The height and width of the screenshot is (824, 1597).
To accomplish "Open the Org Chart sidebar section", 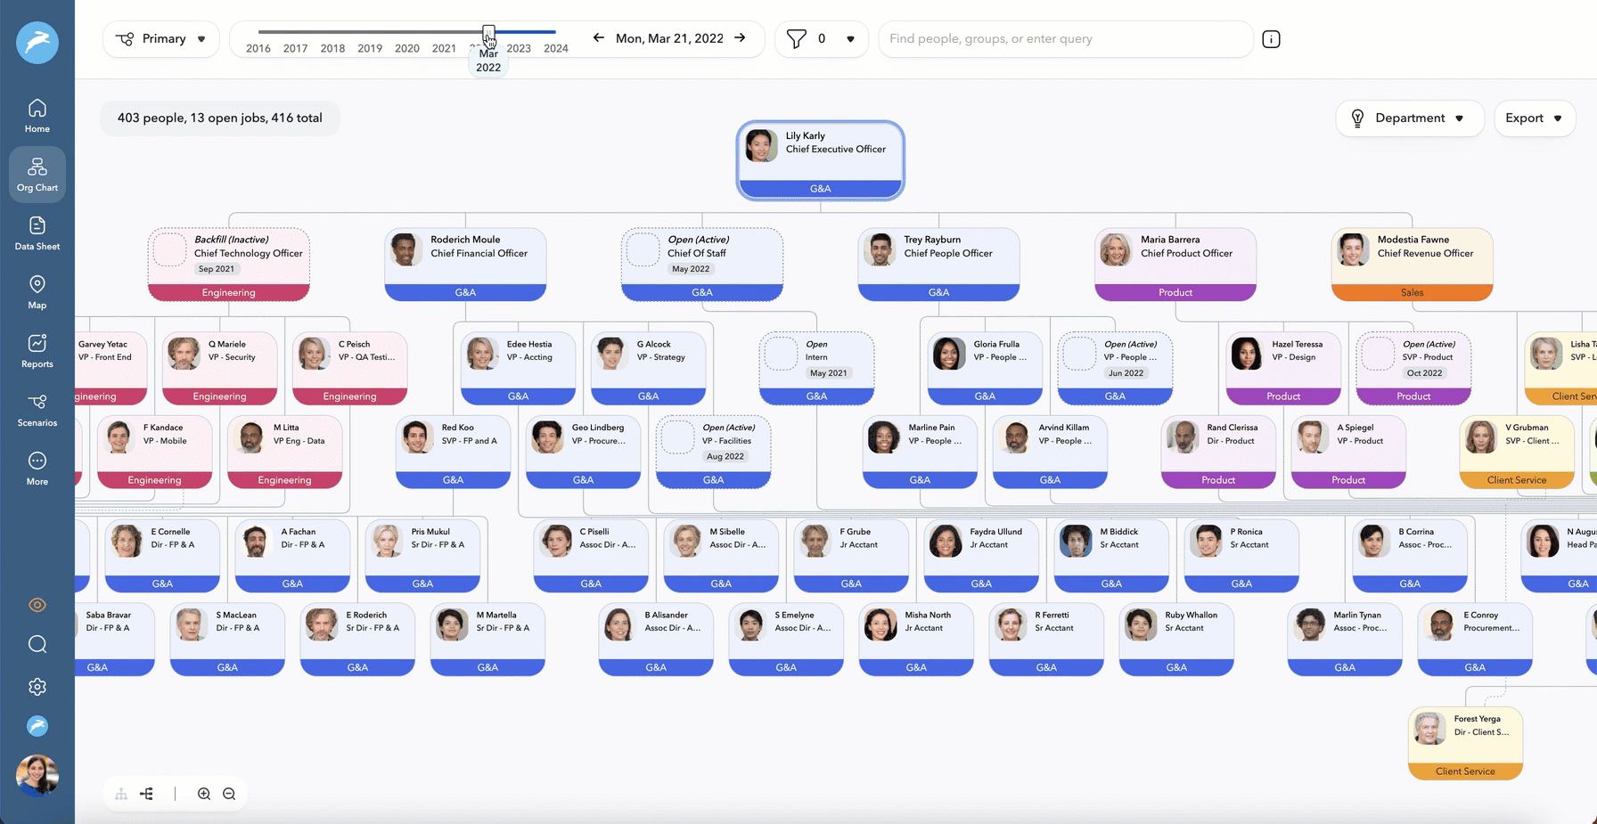I will coord(37,175).
